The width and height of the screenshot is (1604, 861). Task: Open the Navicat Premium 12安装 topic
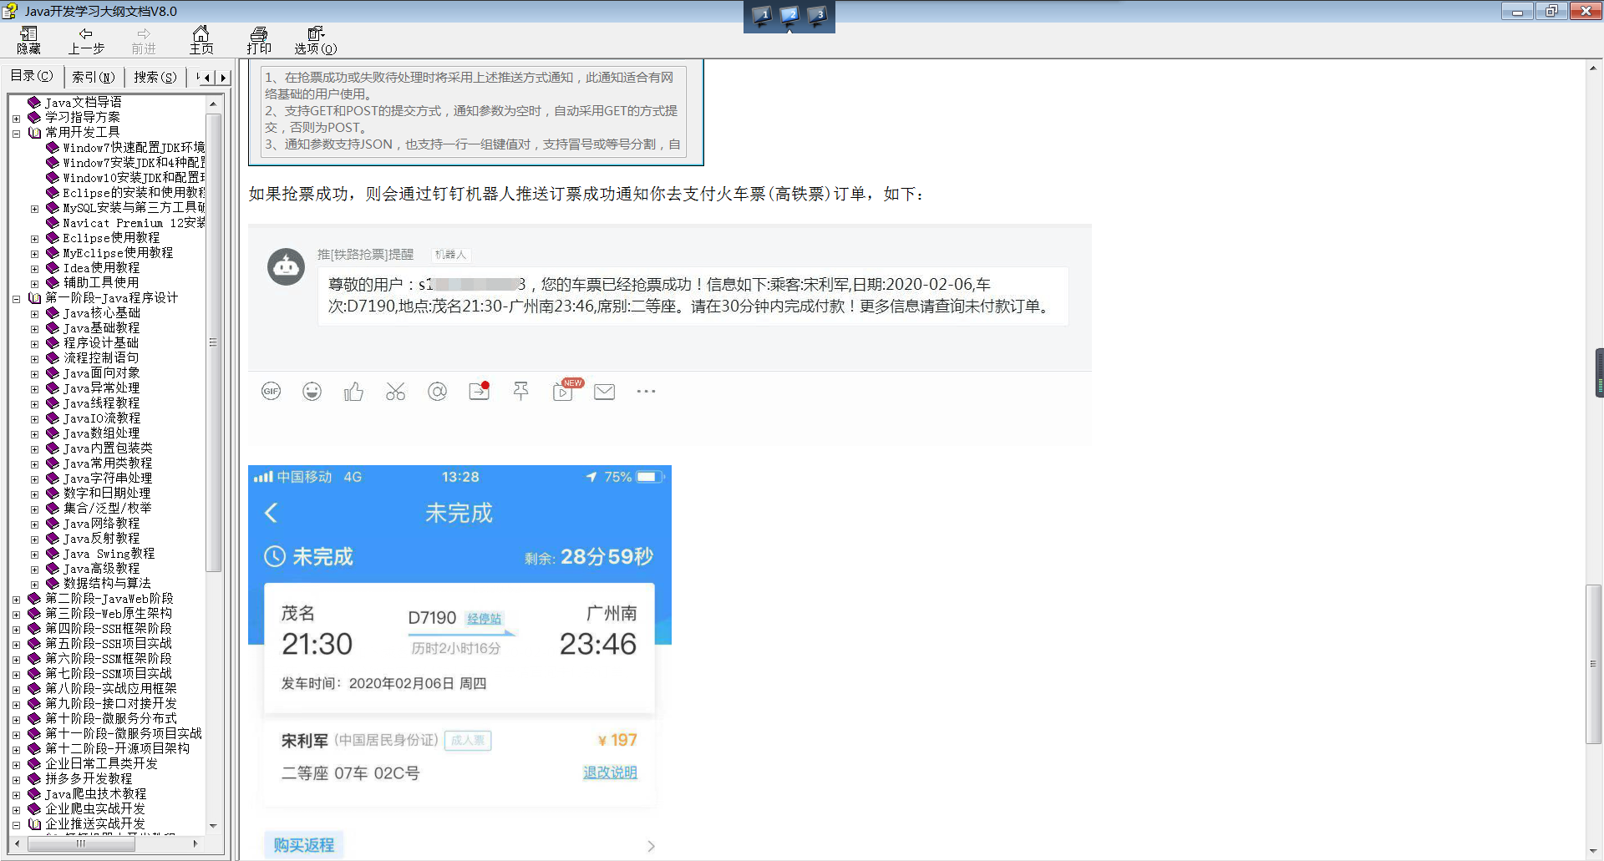coord(134,222)
